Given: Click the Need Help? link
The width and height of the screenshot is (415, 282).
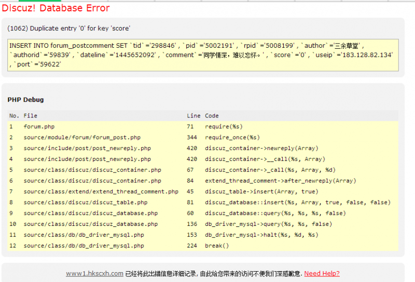Looking at the screenshot, I should 322,273.
